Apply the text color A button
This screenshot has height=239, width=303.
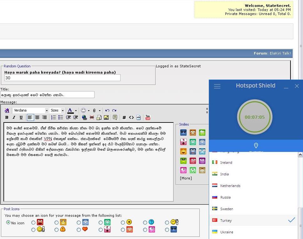pyautogui.click(x=70, y=110)
